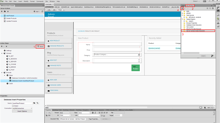Click the top icon in right collapsed dock

(x=218, y=7)
